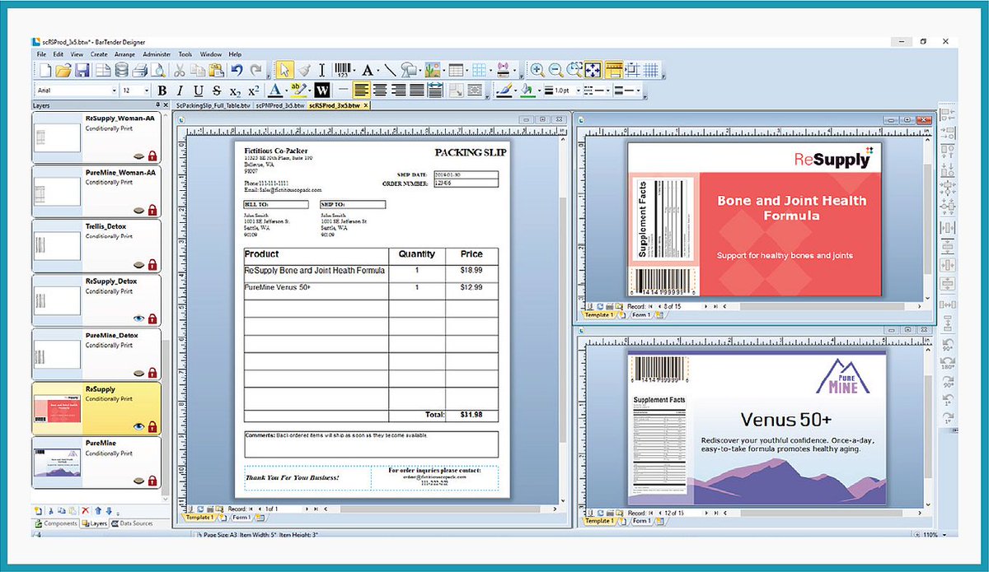Open the barcode tool dropdown arrow
The image size is (989, 572).
[x=354, y=71]
